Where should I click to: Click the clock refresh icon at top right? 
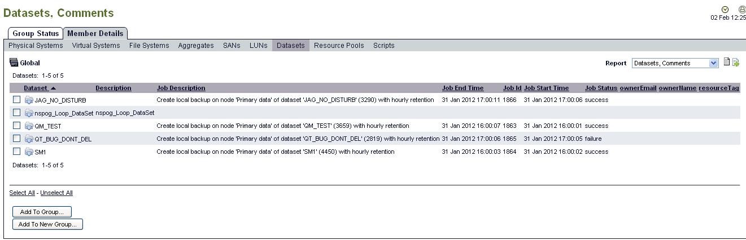click(725, 10)
